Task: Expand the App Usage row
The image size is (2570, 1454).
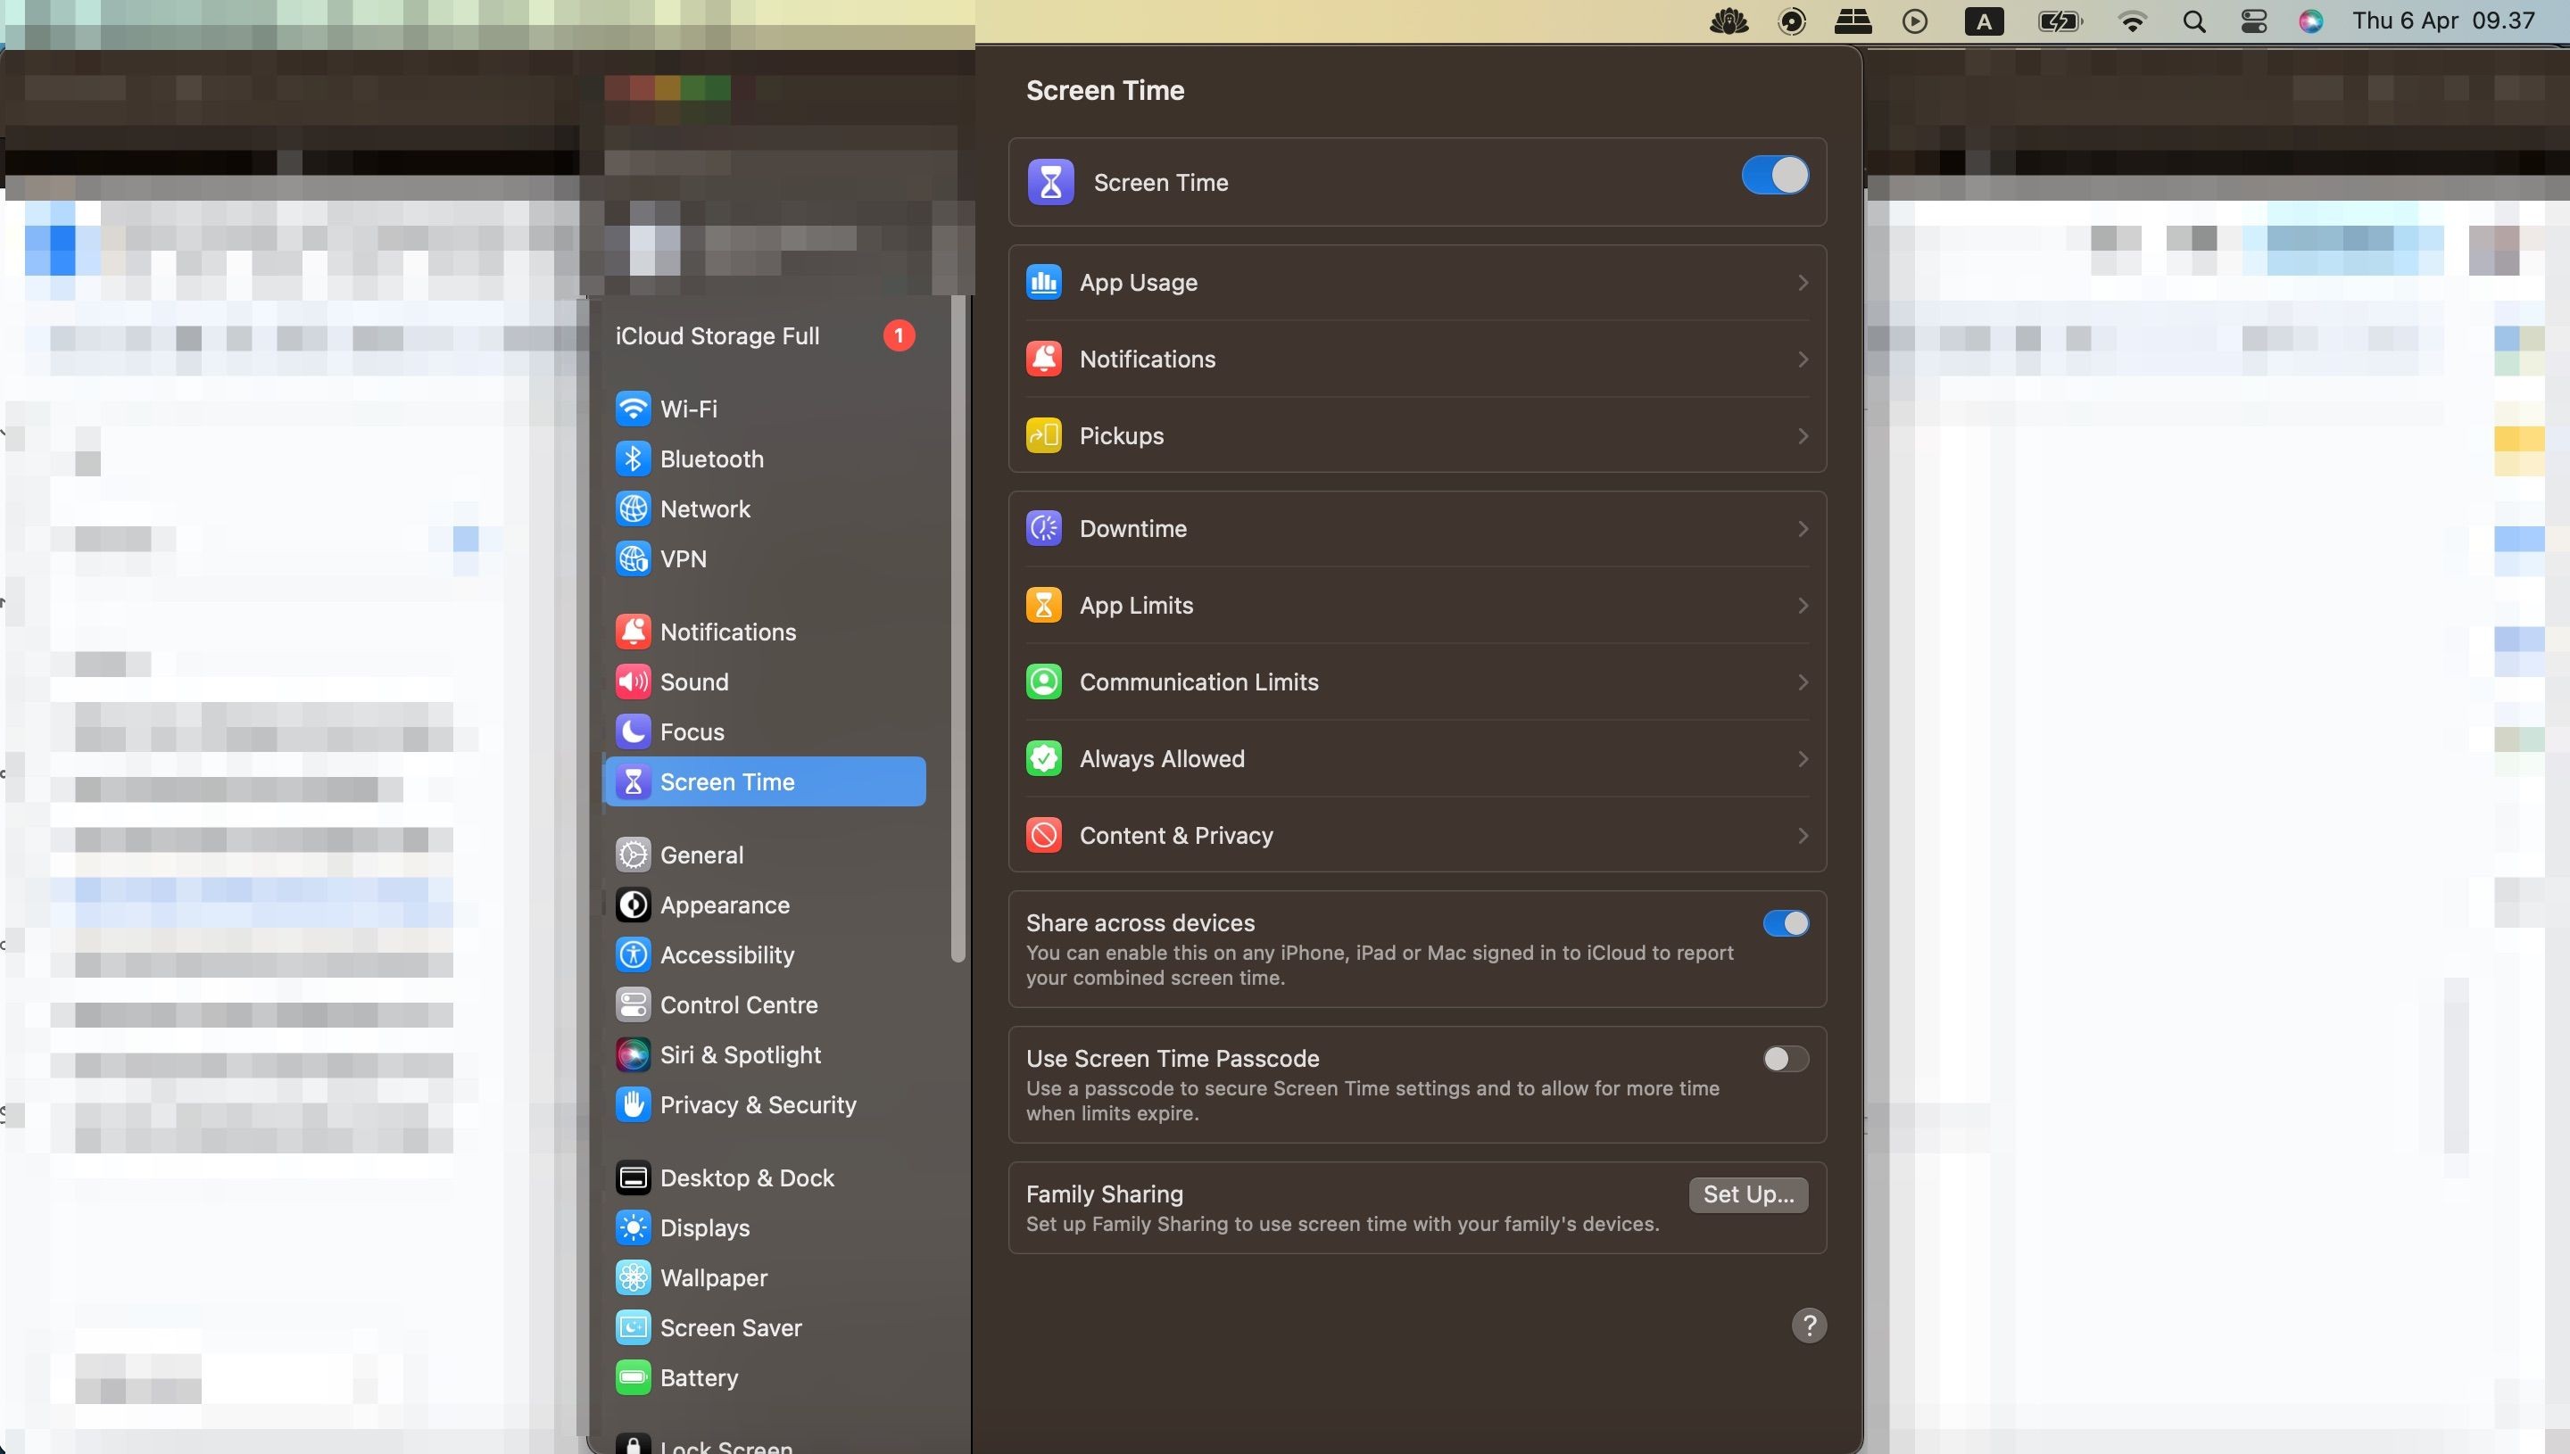Action: click(1417, 283)
